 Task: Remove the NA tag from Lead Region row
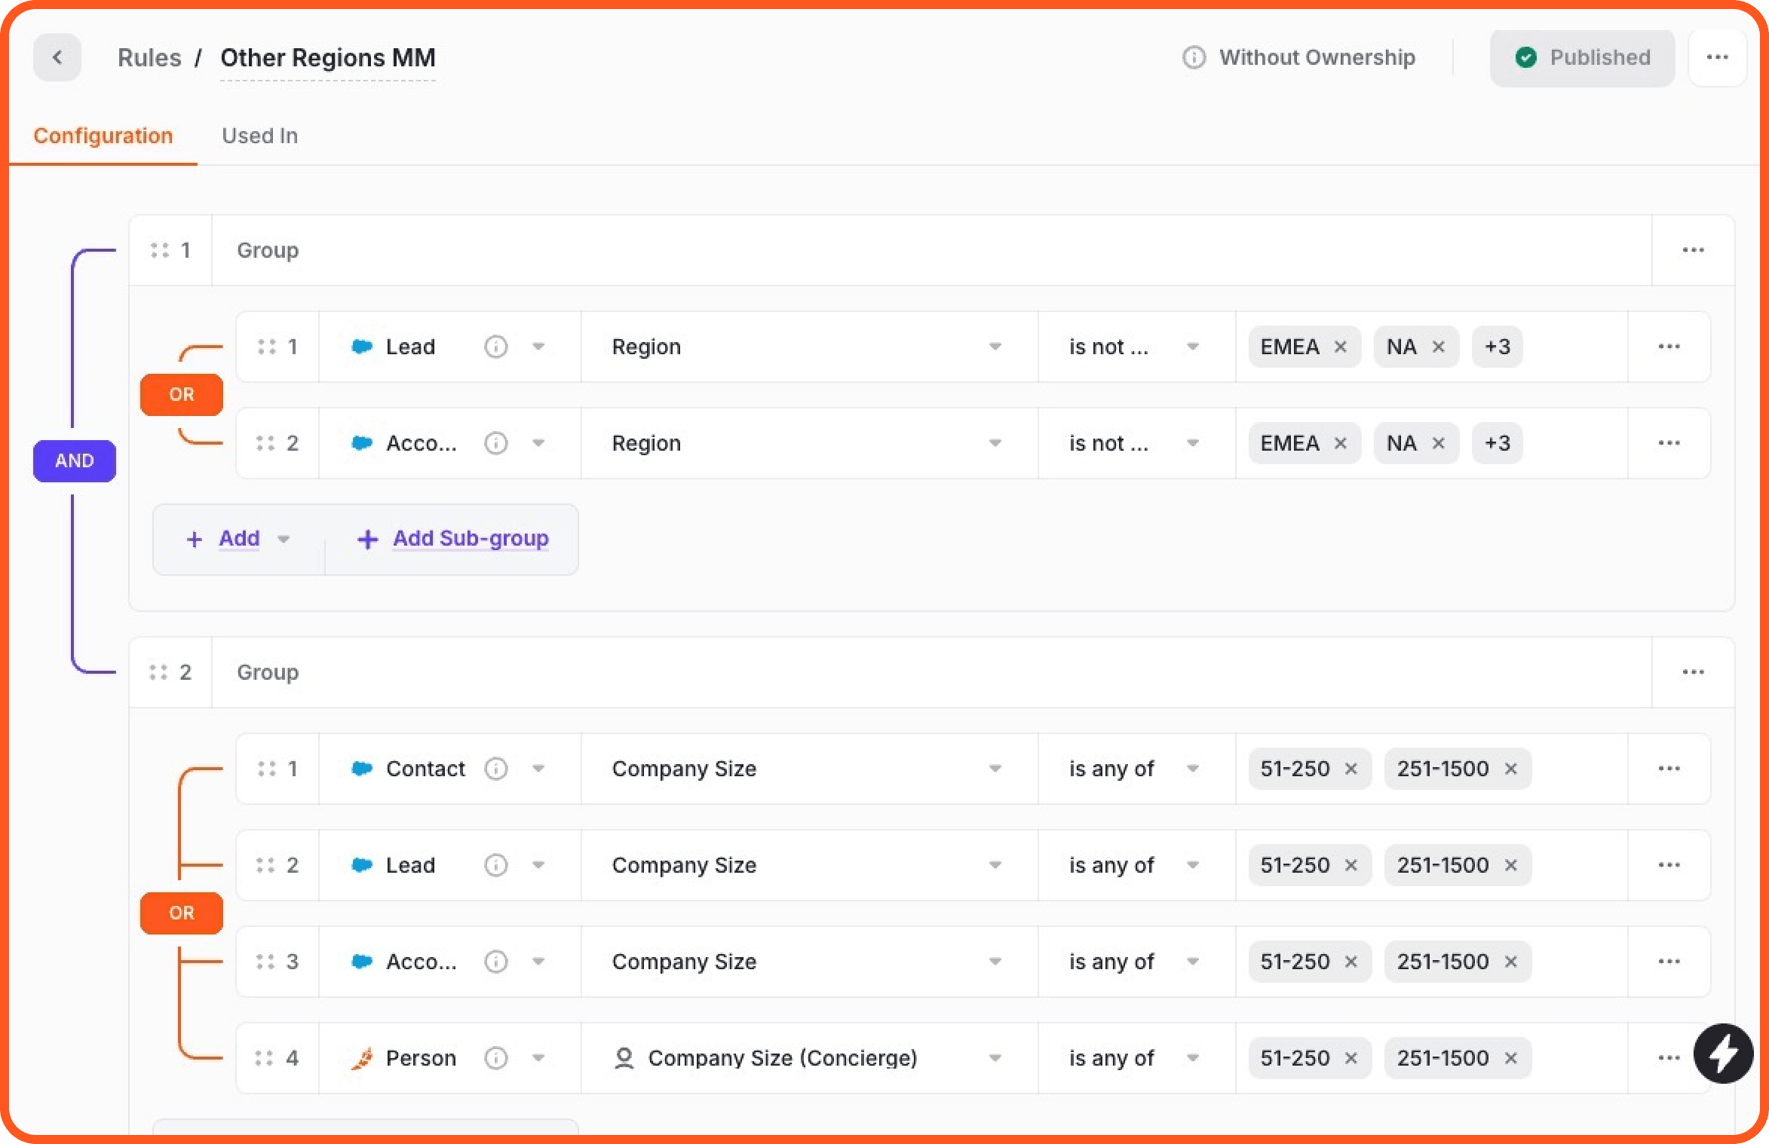coord(1438,347)
